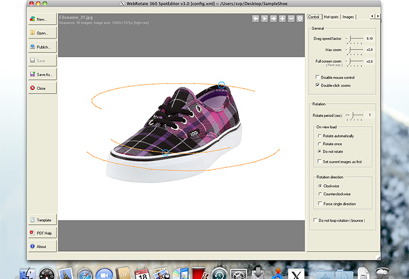Open Finder from the Dock
This screenshot has width=409, height=279.
27,274
